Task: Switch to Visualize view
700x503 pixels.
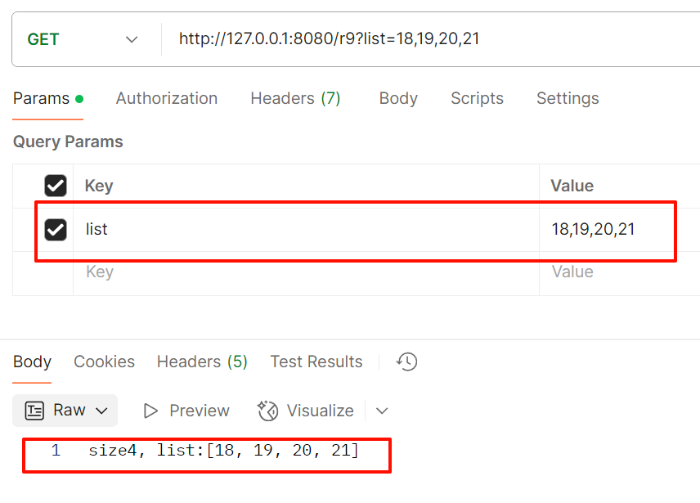Action: click(x=306, y=411)
